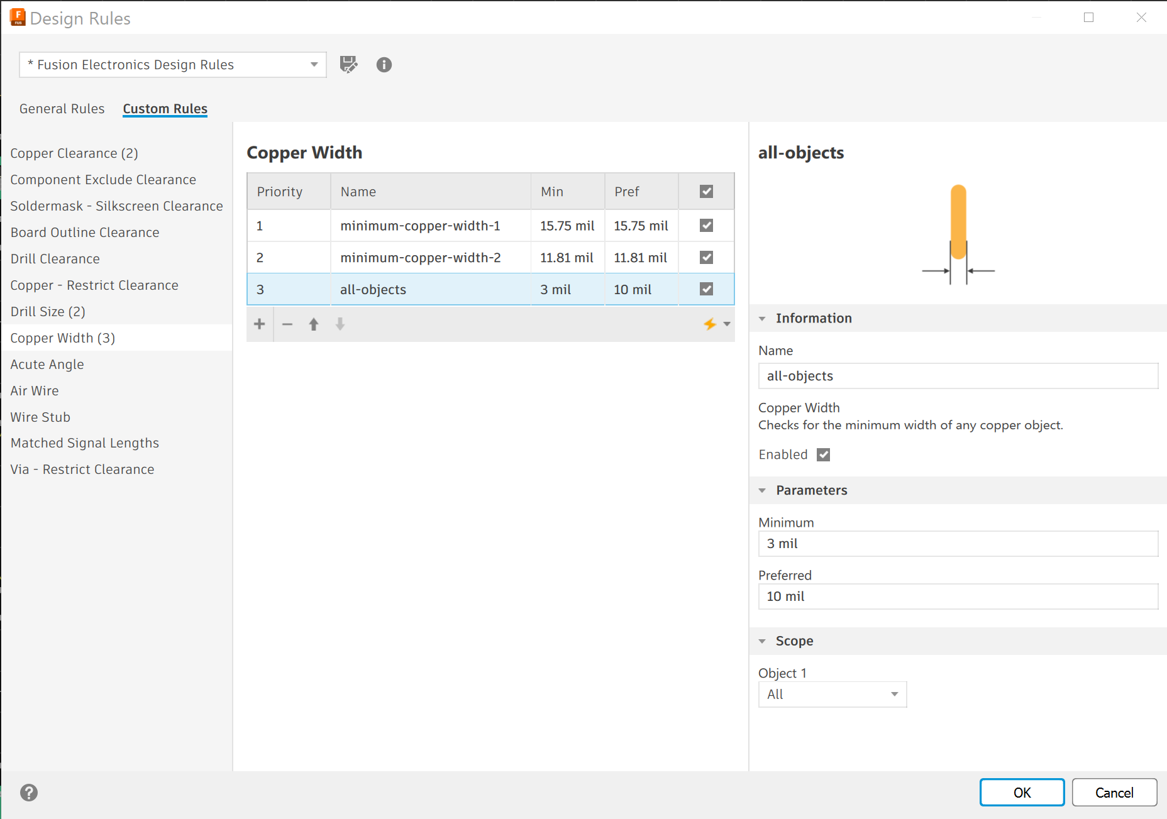Collapse the Scope section

(762, 641)
